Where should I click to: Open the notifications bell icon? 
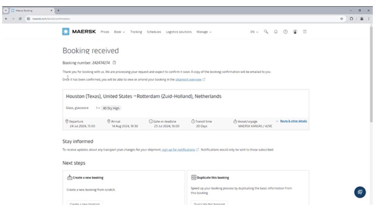(x=276, y=32)
